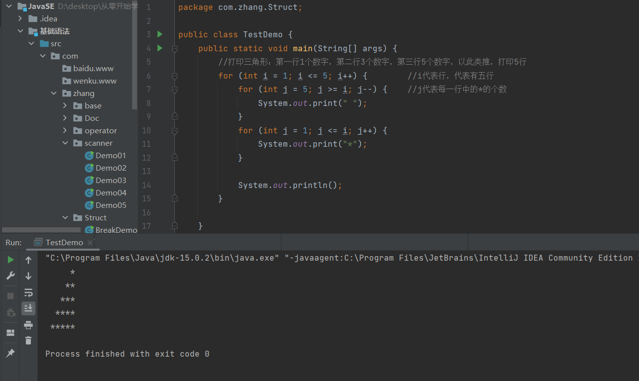This screenshot has width=639, height=381.
Task: Toggle soft-wrap in the Run console
Action: [28, 292]
